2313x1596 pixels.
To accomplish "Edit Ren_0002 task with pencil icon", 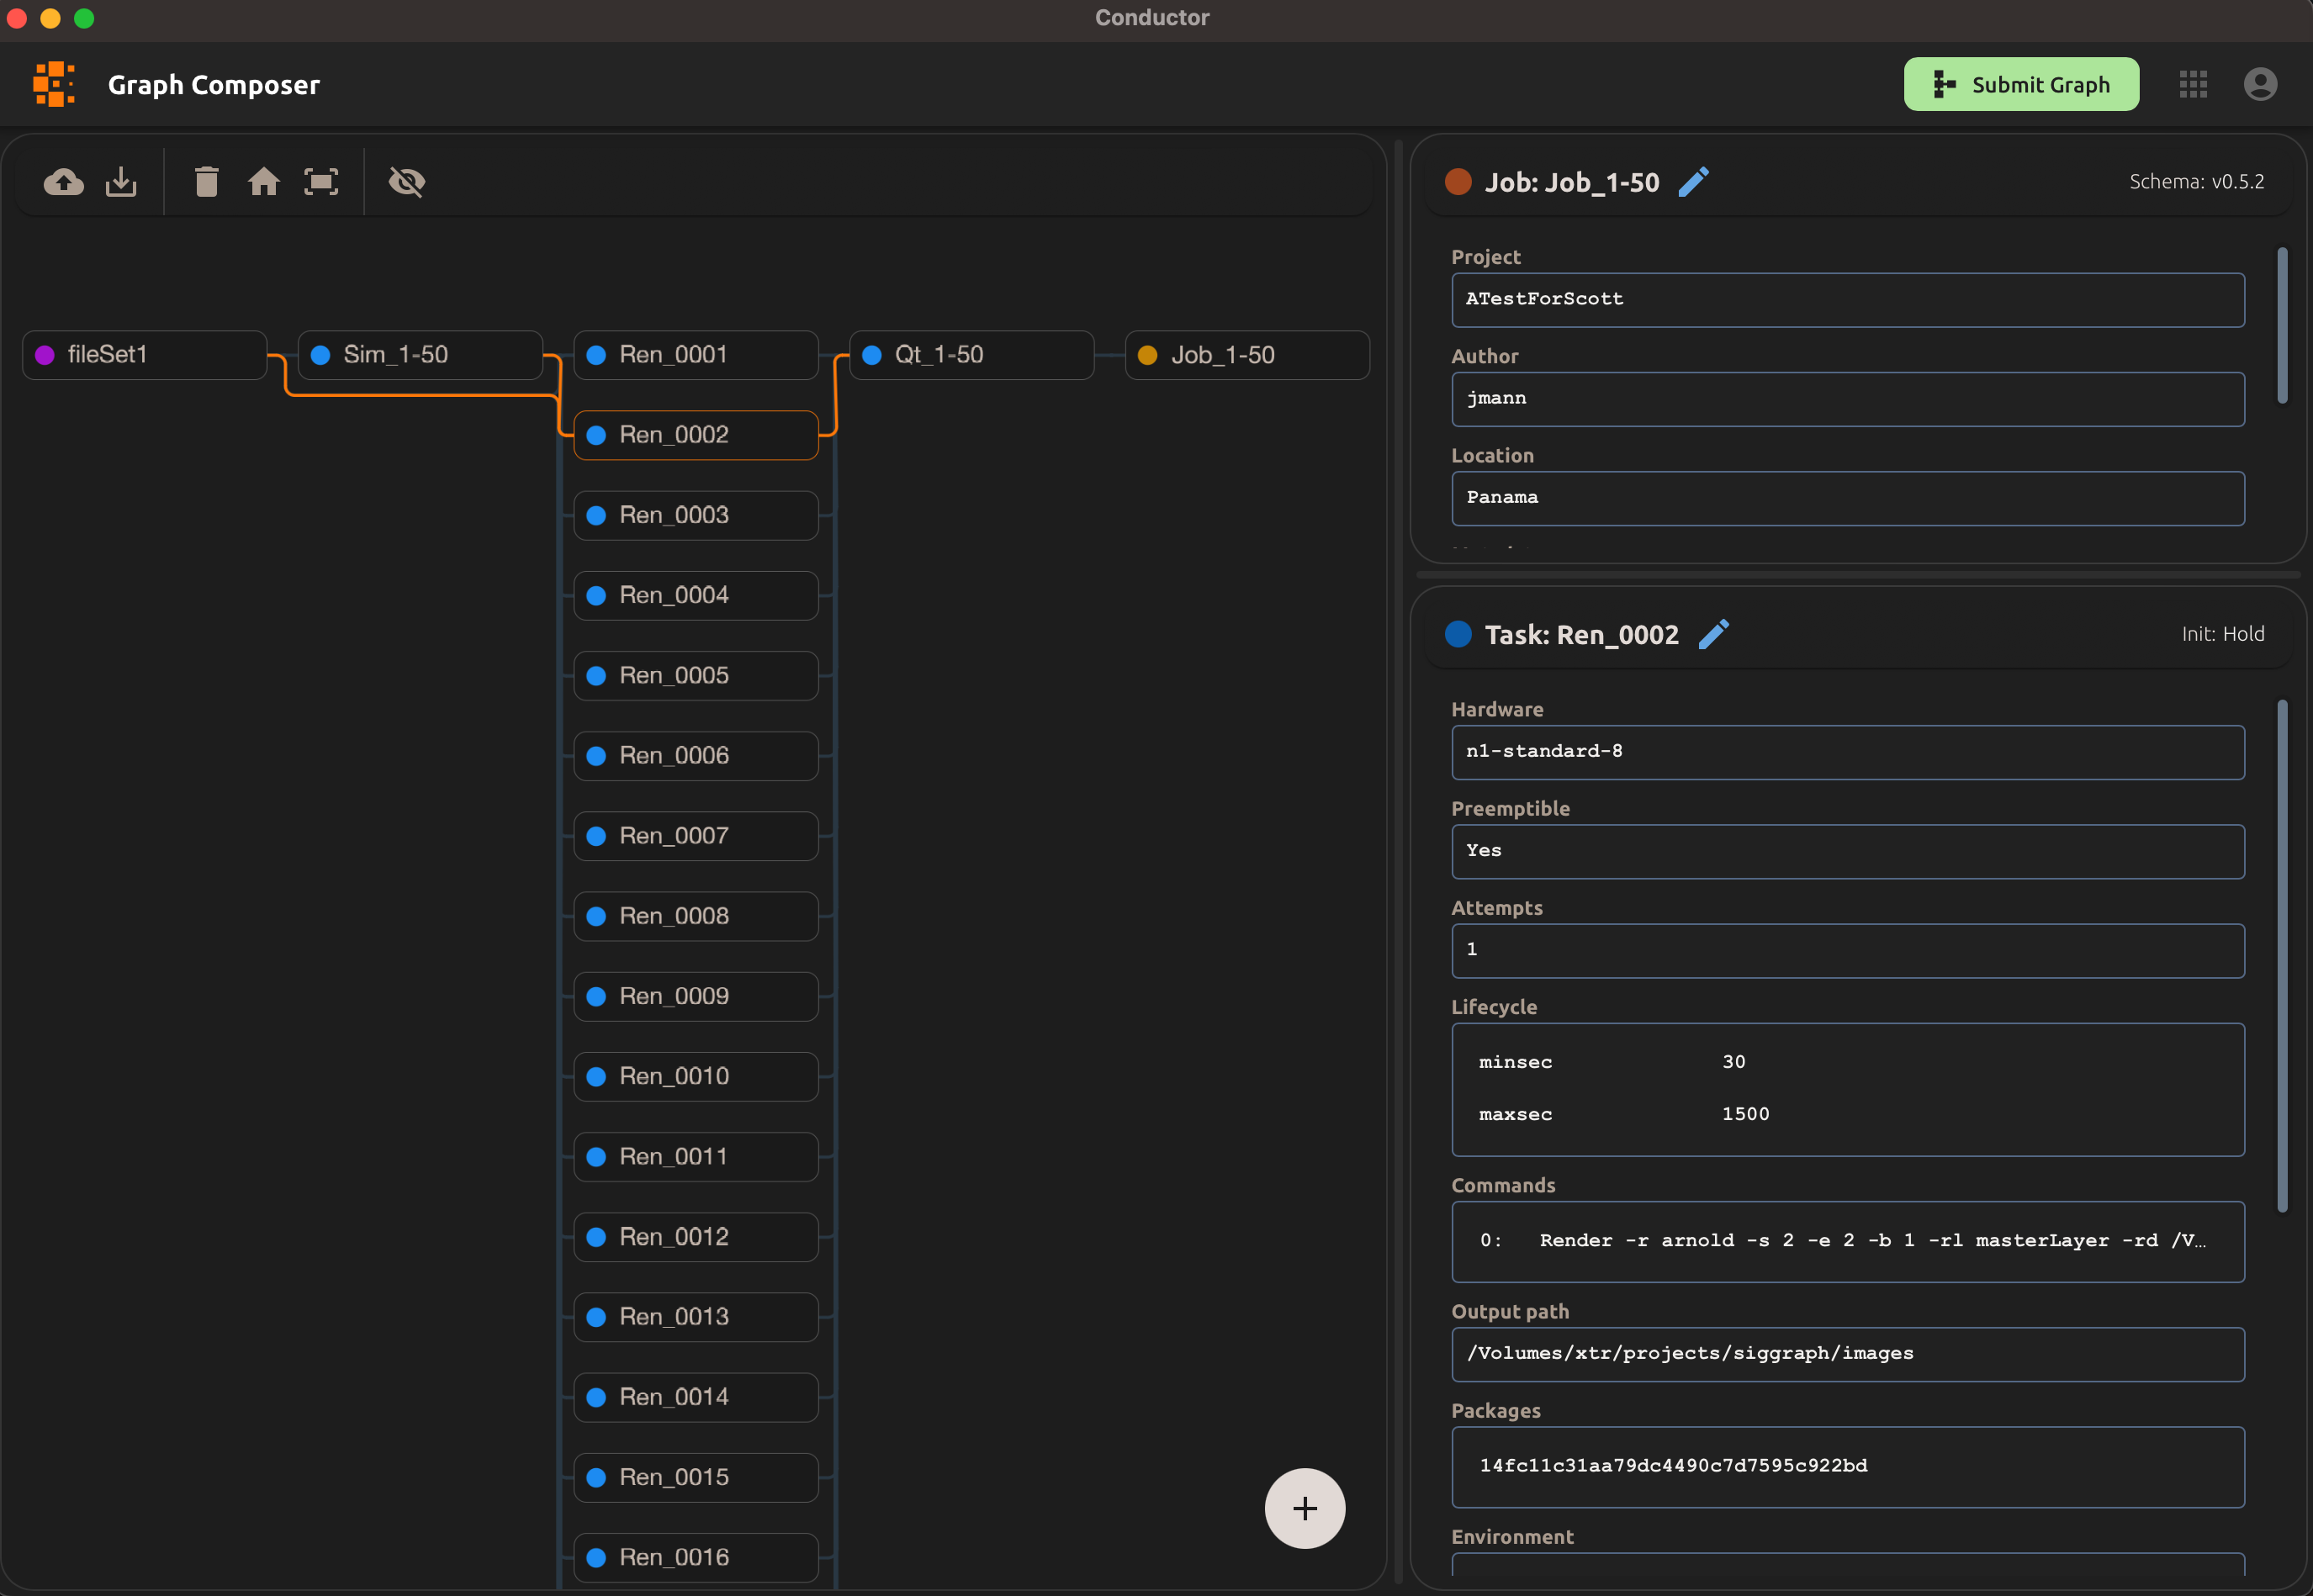I will (x=1714, y=635).
